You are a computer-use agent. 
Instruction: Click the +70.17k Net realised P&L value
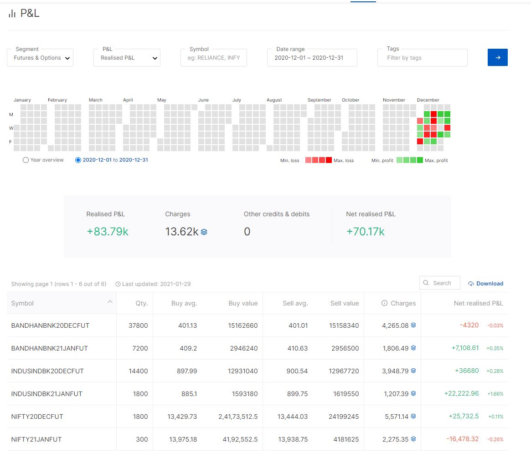pos(366,232)
